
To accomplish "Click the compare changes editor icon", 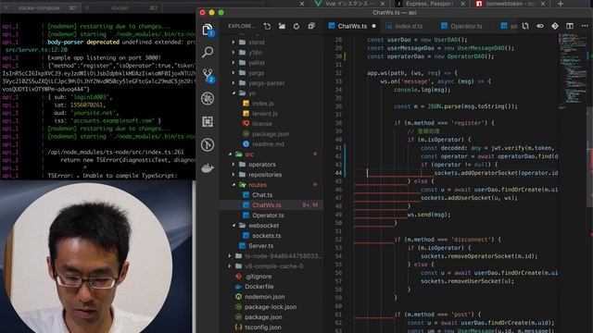I will point(525,26).
